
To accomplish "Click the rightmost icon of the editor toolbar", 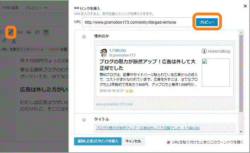I will coord(46,33).
